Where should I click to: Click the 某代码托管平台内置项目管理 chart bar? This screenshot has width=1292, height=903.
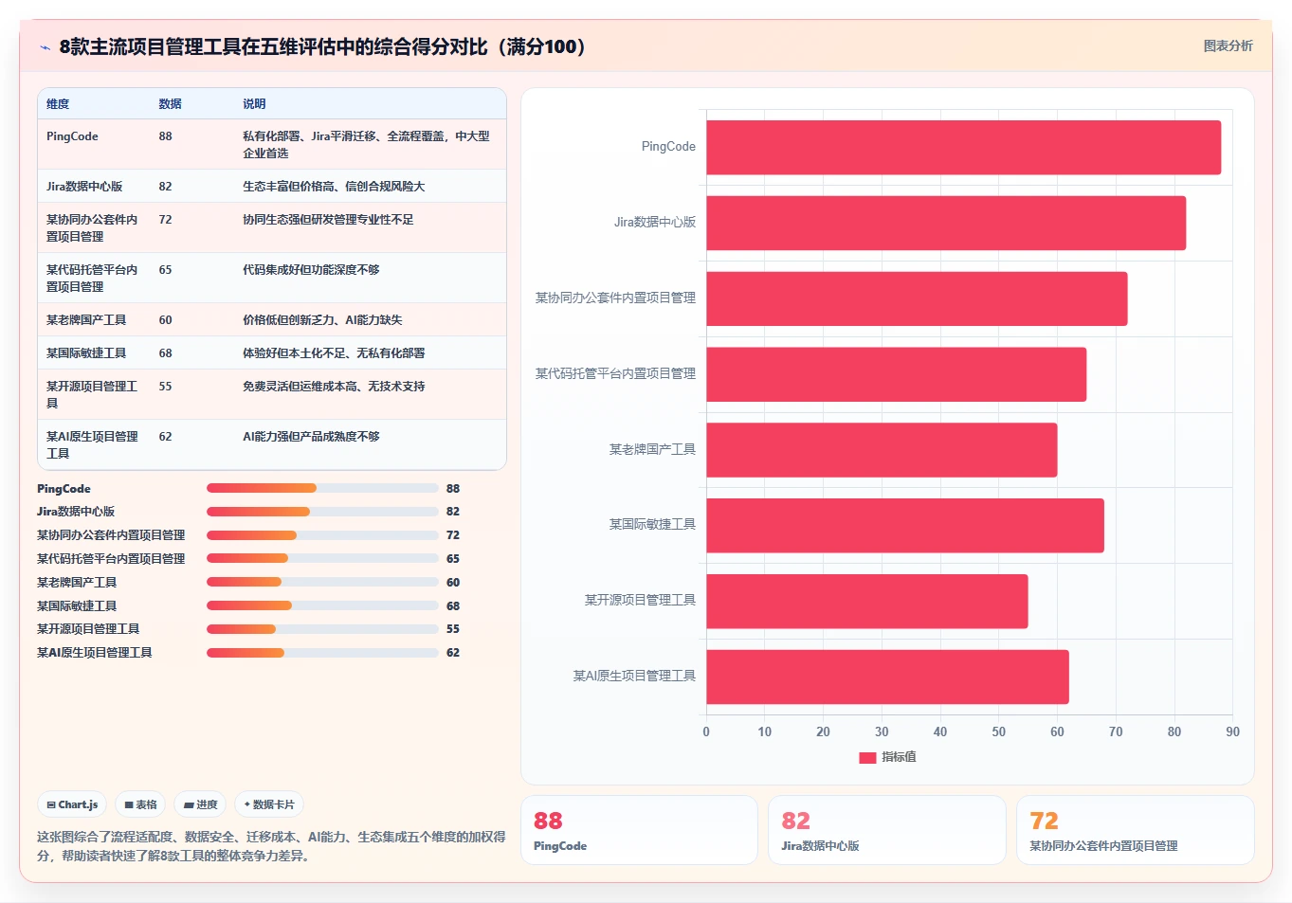pyautogui.click(x=896, y=374)
